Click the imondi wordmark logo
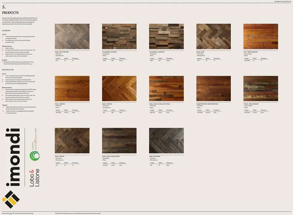293x215 pixels. tap(13, 157)
